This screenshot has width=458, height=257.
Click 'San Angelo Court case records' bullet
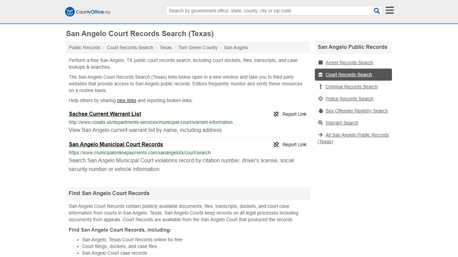click(x=115, y=253)
